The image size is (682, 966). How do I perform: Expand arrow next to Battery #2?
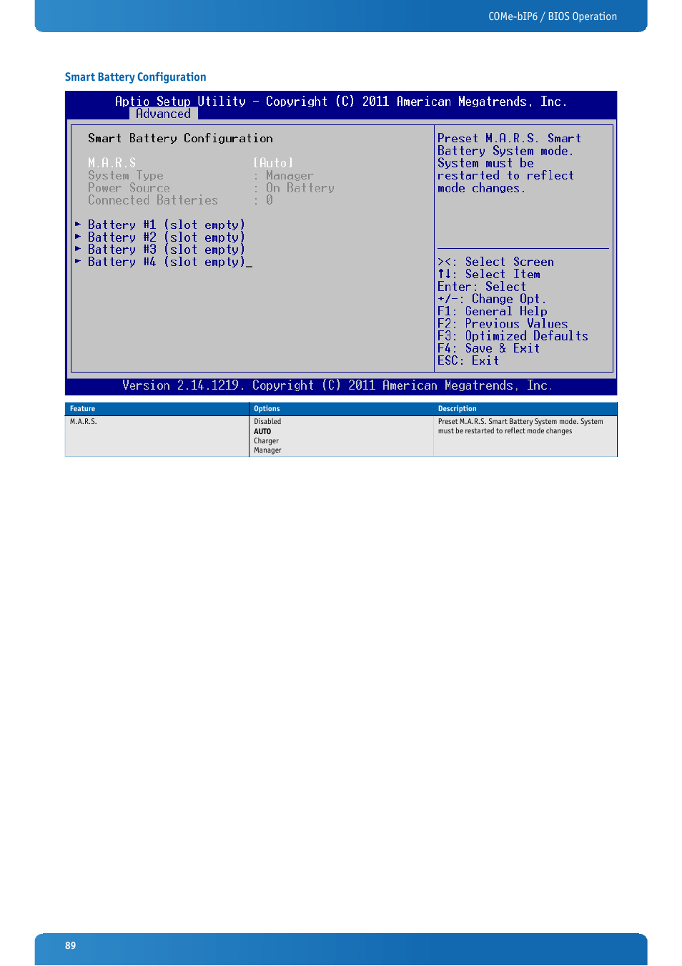point(78,237)
